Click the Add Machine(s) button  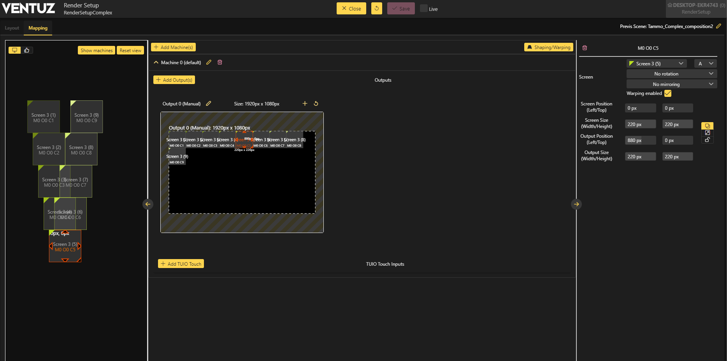point(173,47)
